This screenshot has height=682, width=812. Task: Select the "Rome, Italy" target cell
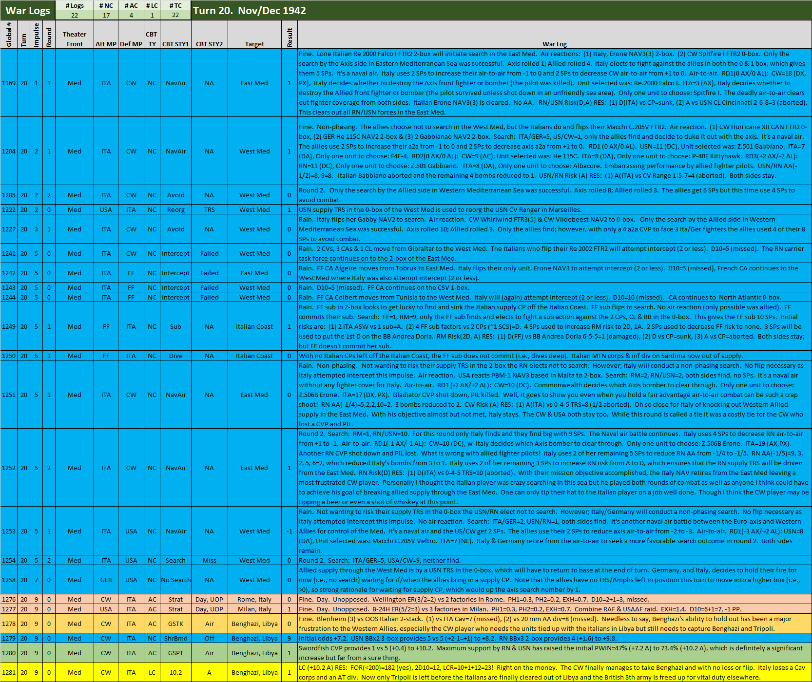254,599
